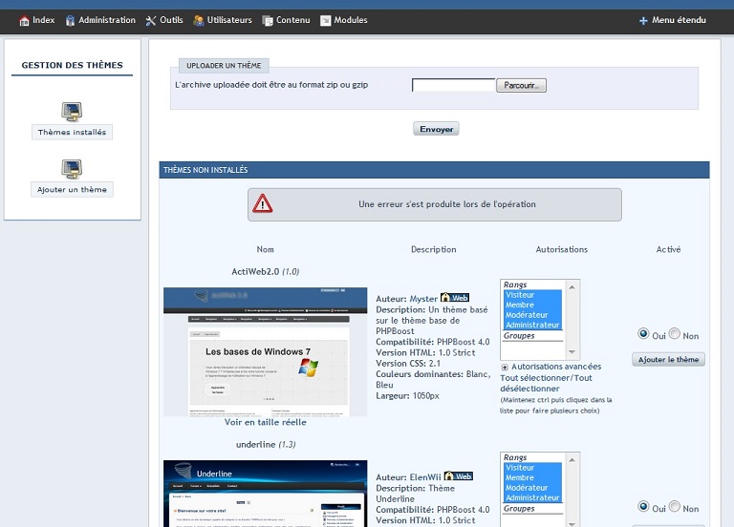This screenshot has height=527, width=734.
Task: Click Voir en taille réelle link
Action: coord(266,422)
